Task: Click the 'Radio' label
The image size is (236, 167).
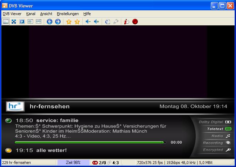Action: (217, 136)
